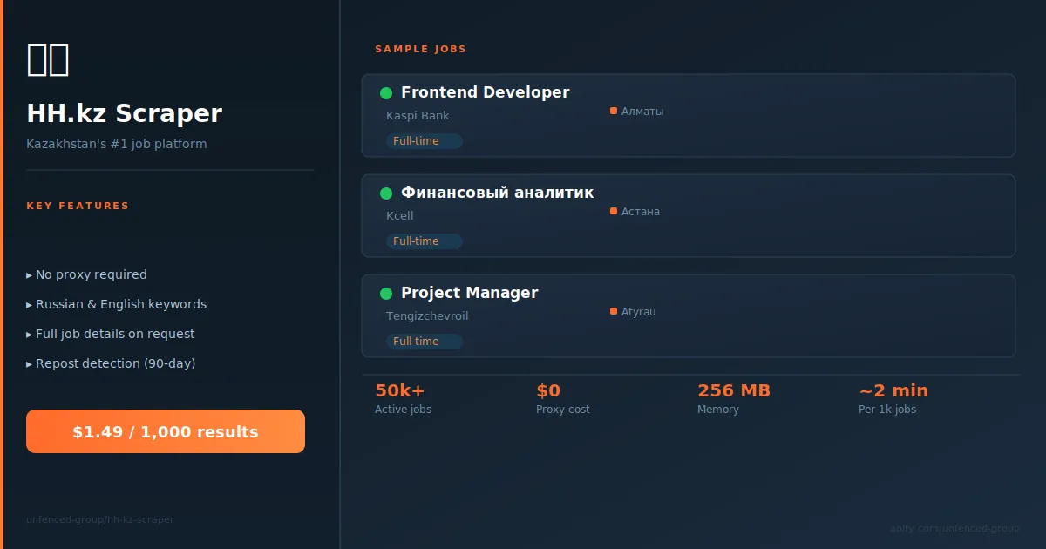Click the Tengizchevroil company name
The image size is (1046, 549).
pyautogui.click(x=427, y=316)
